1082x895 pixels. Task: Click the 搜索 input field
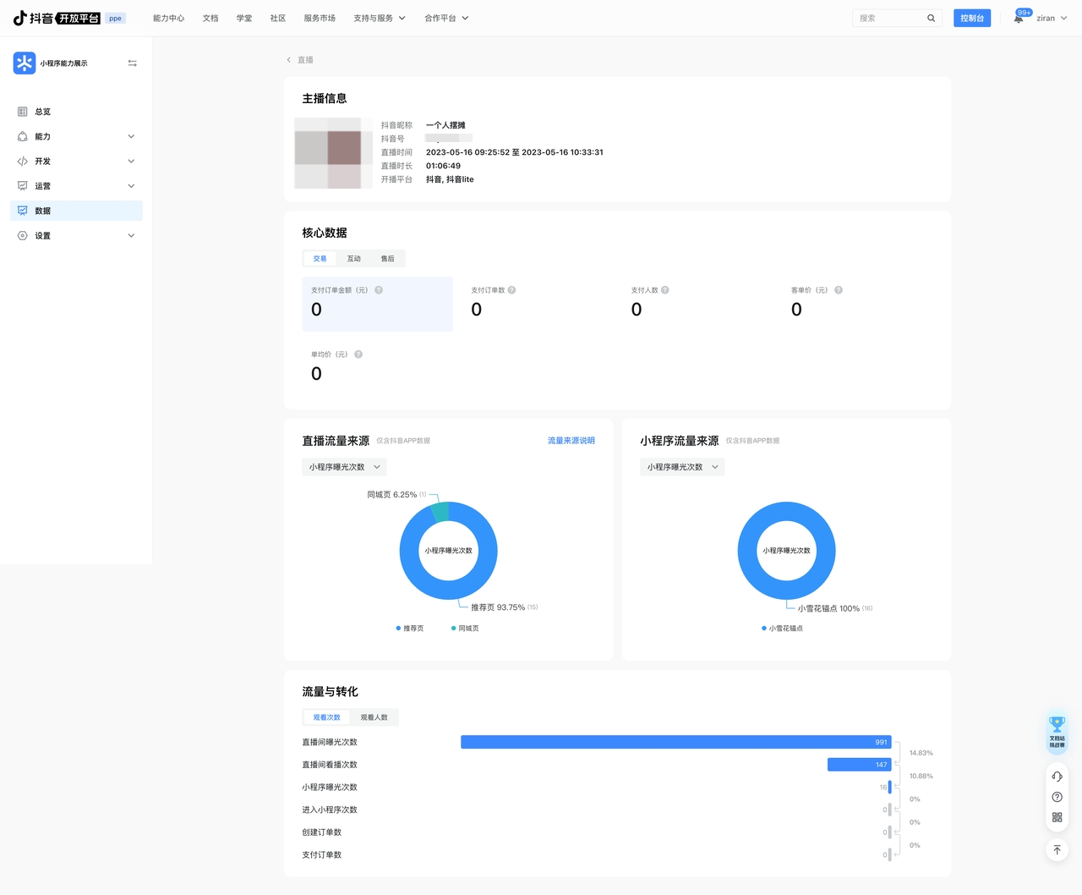(888, 18)
